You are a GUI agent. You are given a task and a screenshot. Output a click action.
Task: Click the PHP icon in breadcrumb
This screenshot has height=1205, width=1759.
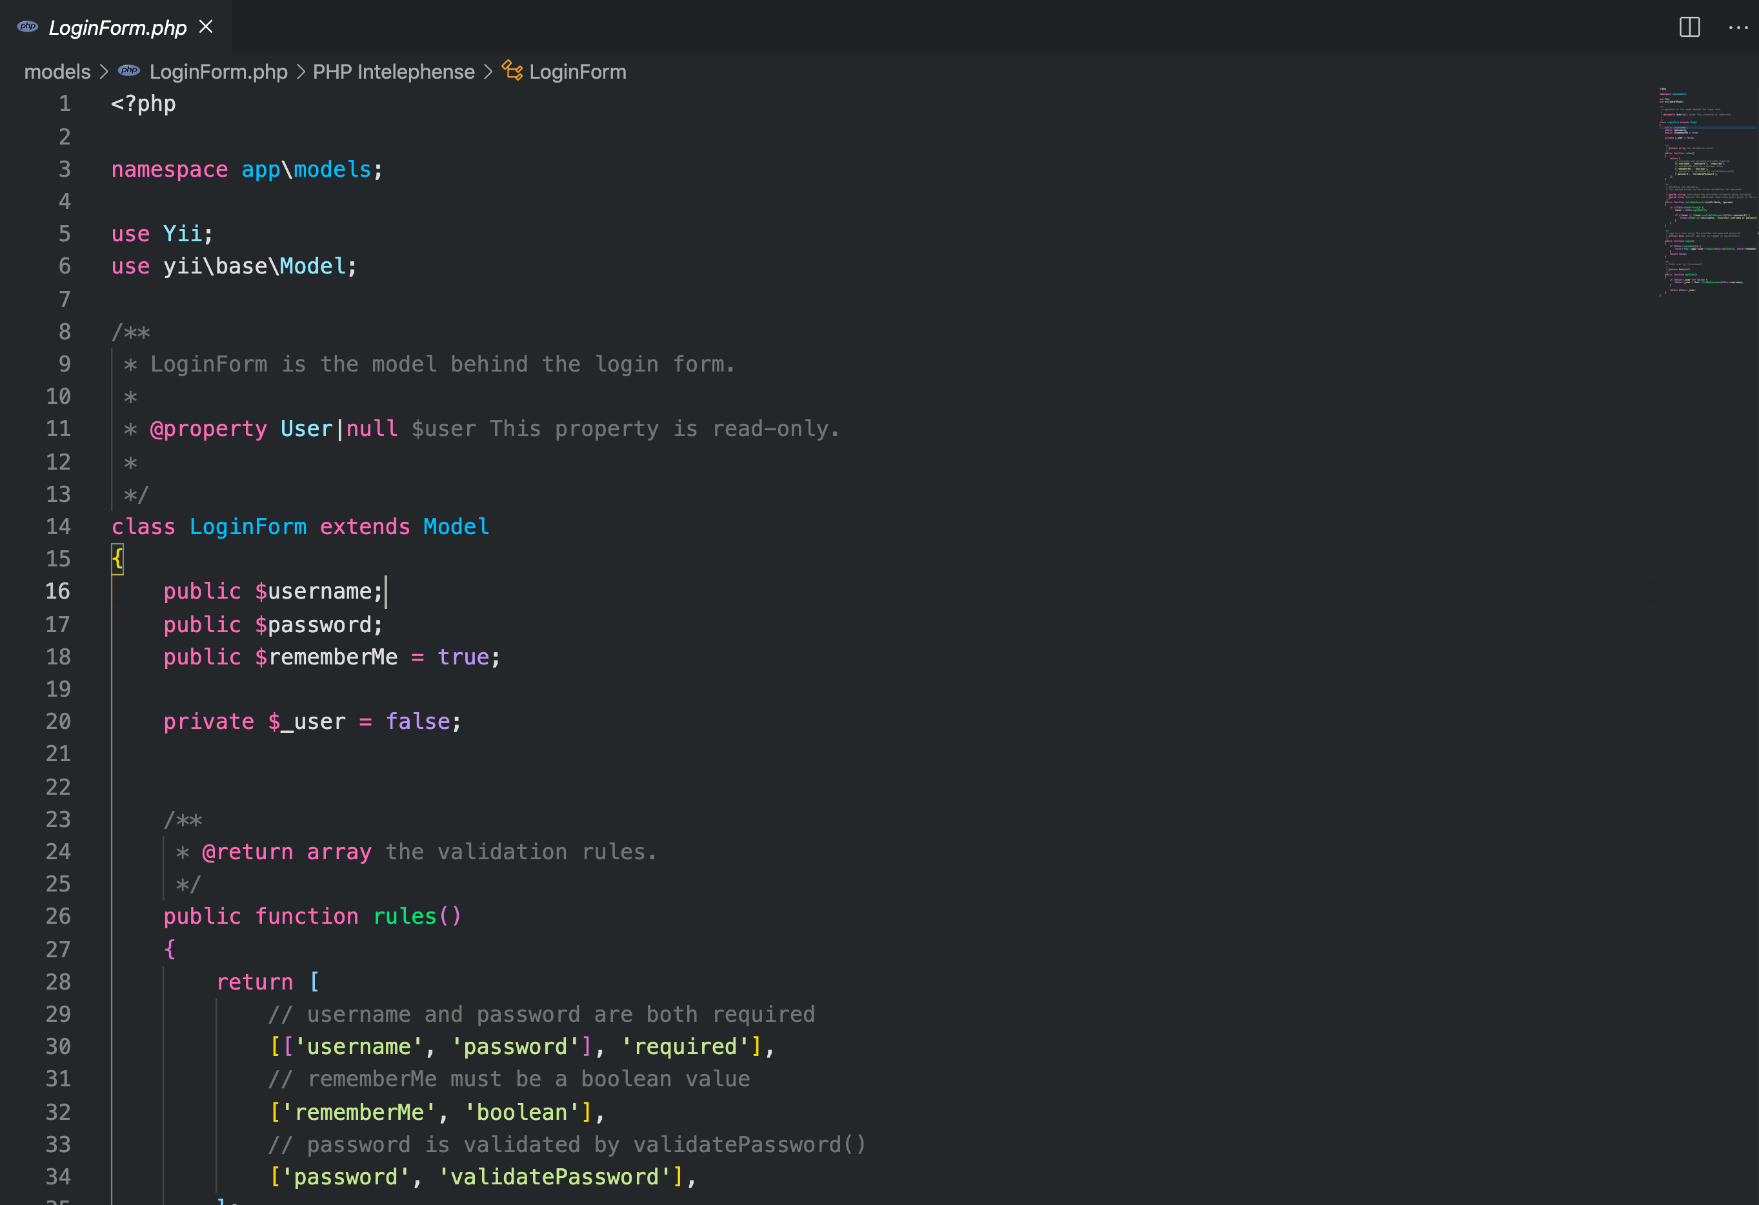128,71
